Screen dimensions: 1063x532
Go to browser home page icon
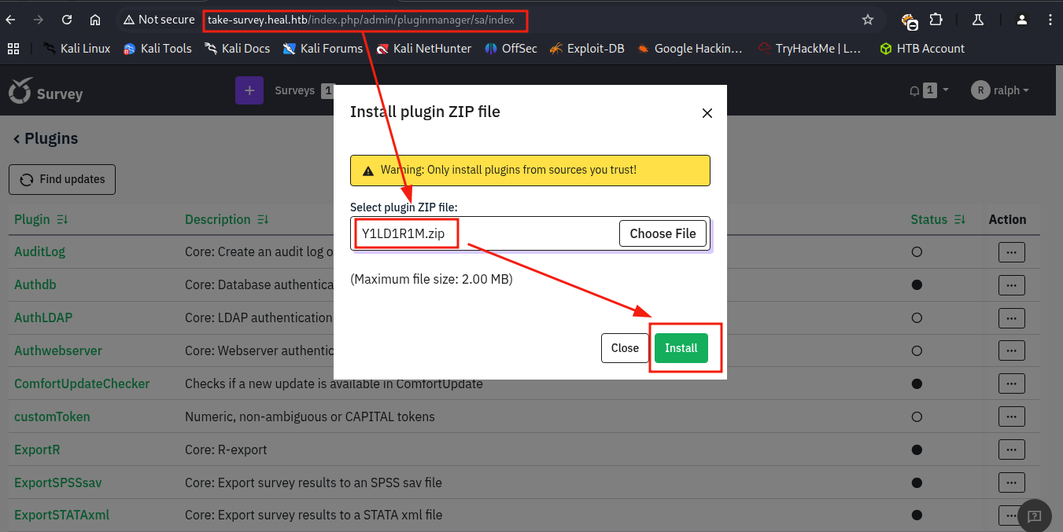click(x=95, y=20)
